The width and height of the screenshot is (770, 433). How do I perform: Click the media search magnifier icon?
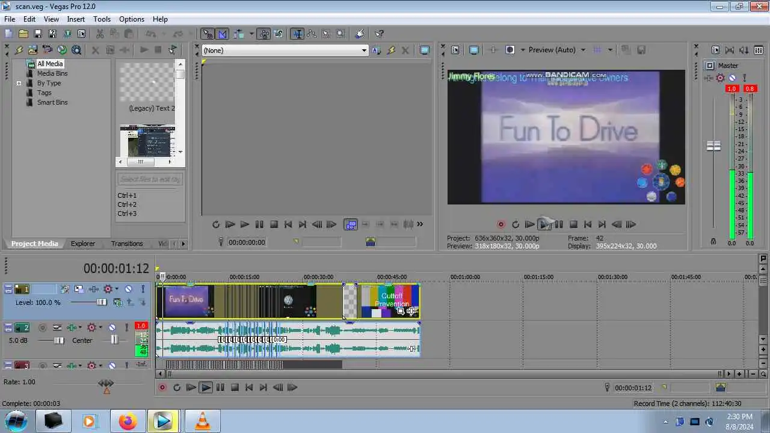(x=76, y=50)
